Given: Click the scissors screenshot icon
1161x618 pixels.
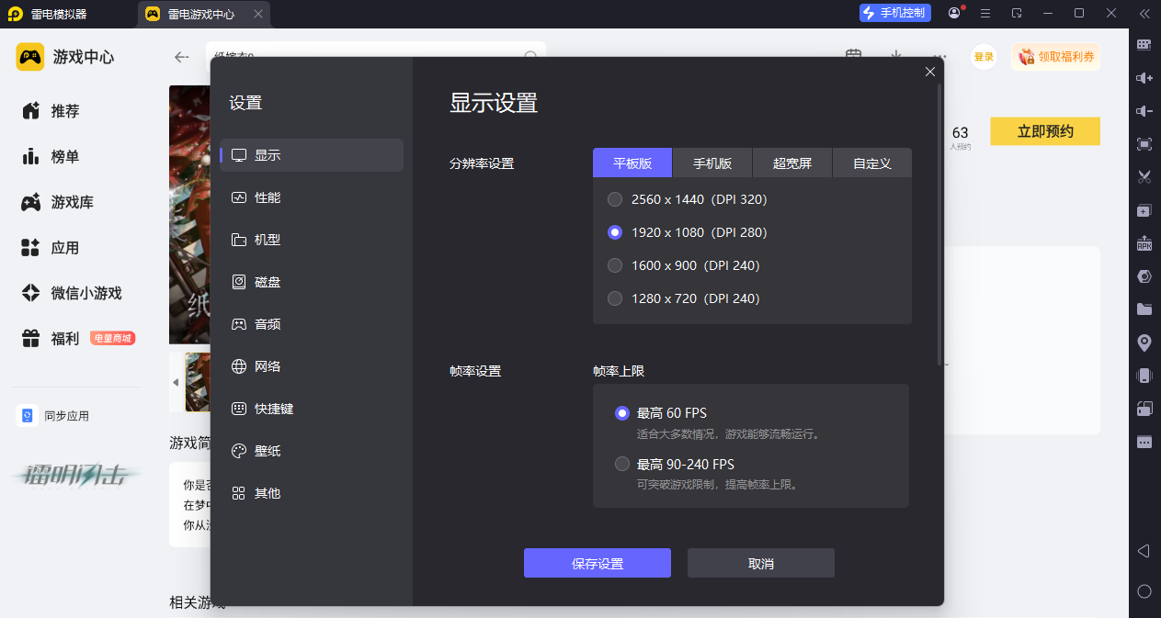Looking at the screenshot, I should pos(1144,177).
